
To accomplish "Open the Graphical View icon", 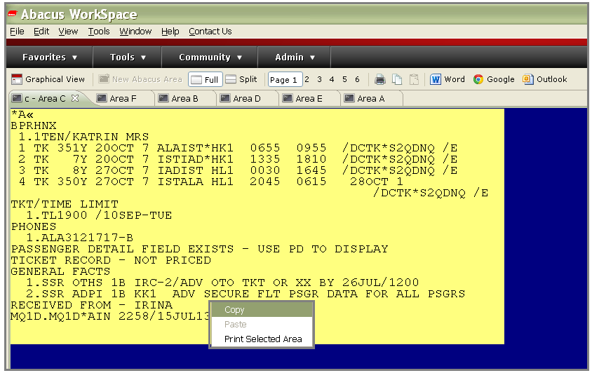I will (x=17, y=79).
